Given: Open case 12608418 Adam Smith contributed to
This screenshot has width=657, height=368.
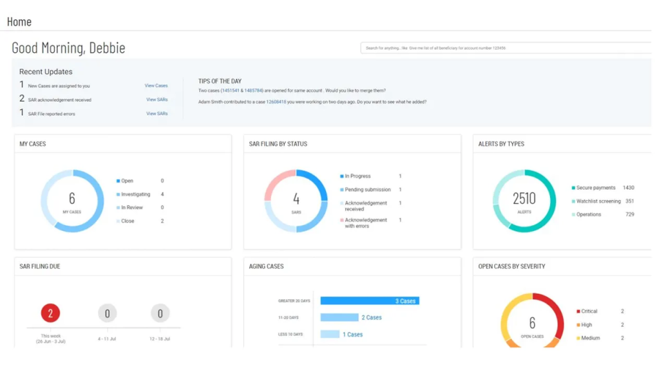Looking at the screenshot, I should [276, 102].
